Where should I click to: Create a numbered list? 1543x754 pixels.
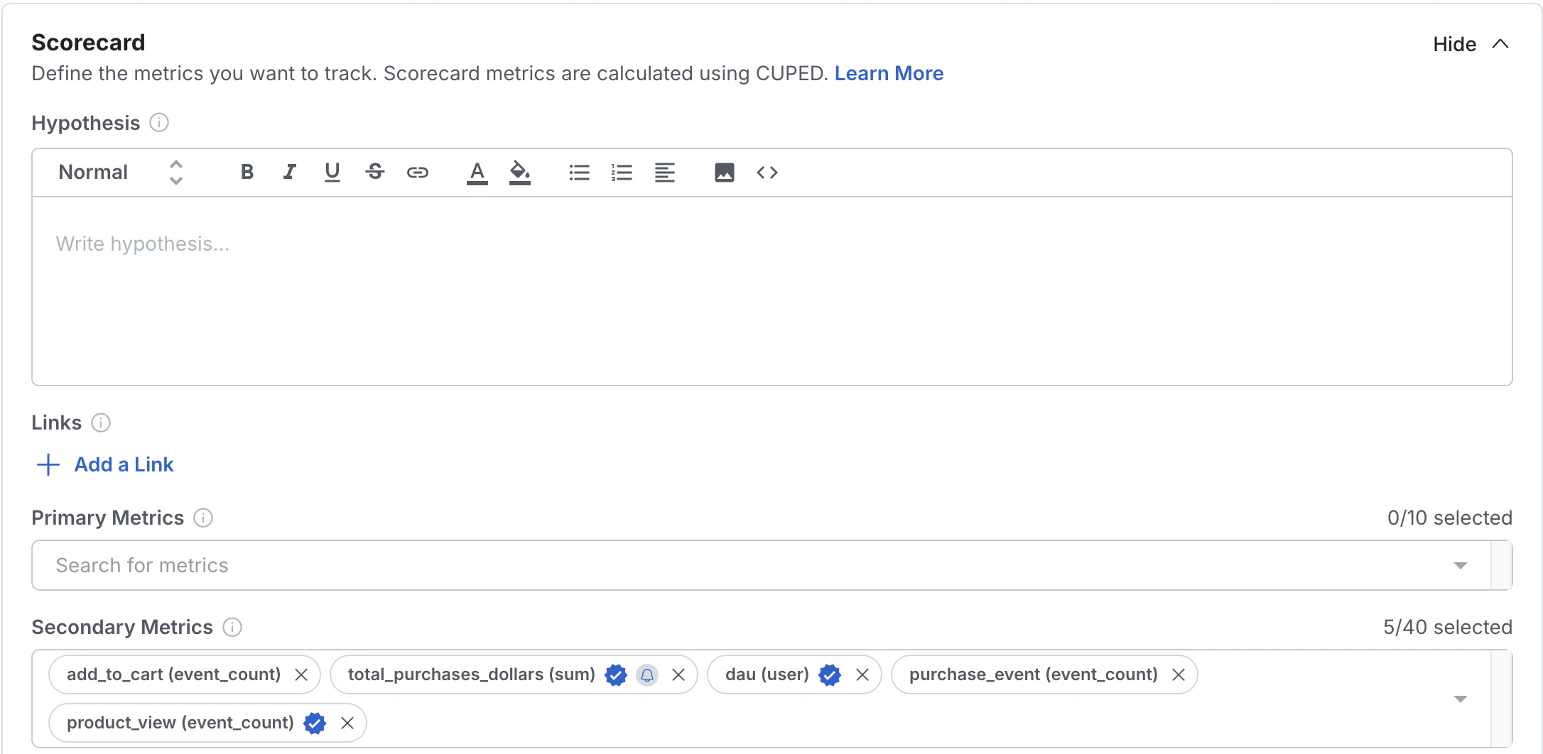pos(622,172)
